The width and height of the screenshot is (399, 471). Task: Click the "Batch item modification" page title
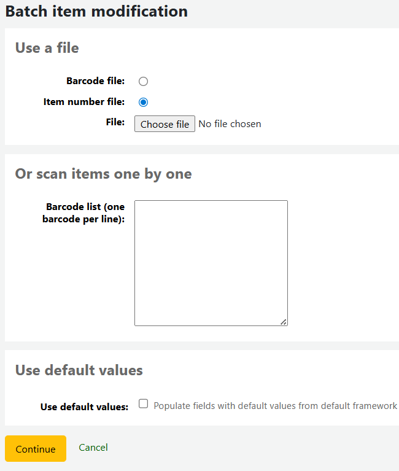click(96, 11)
